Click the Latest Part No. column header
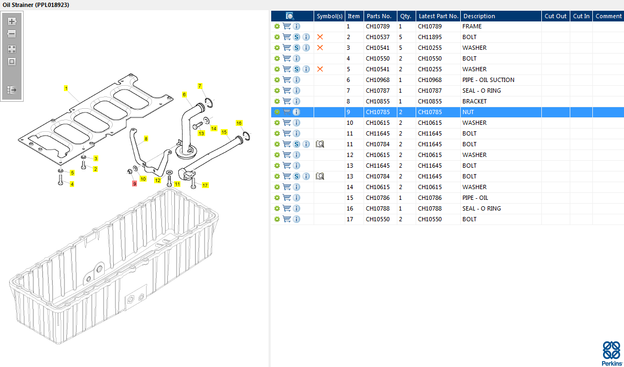Image resolution: width=624 pixels, height=367 pixels. tap(438, 16)
